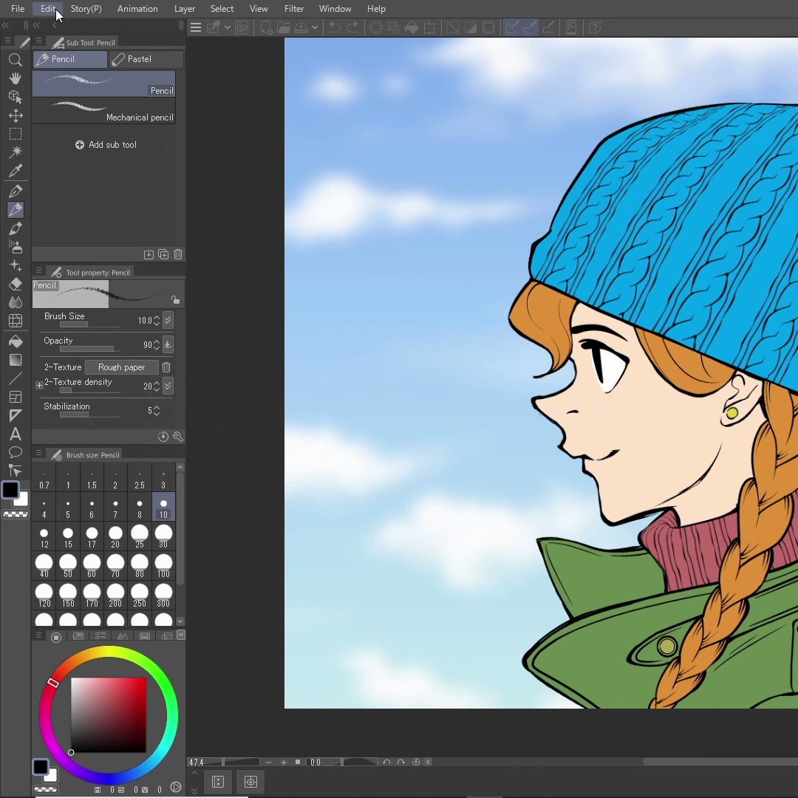Image resolution: width=798 pixels, height=798 pixels.
Task: Open the Animation menu
Action: click(137, 8)
